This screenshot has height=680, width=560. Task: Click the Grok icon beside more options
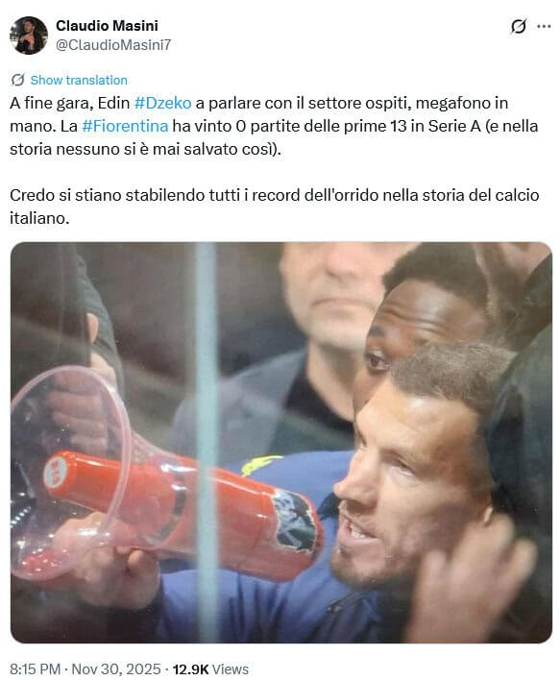pyautogui.click(x=519, y=27)
